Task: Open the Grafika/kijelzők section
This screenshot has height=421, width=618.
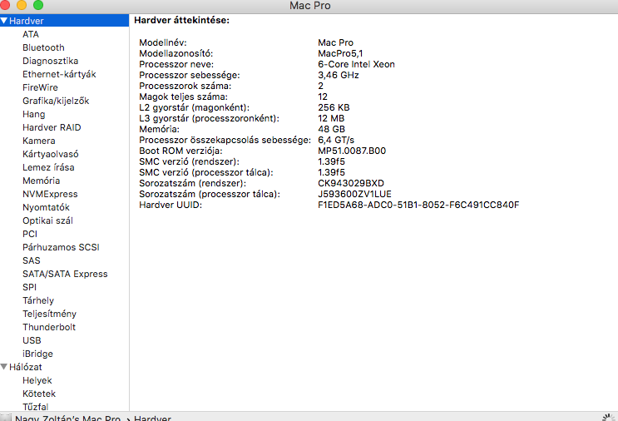Action: pyautogui.click(x=56, y=101)
